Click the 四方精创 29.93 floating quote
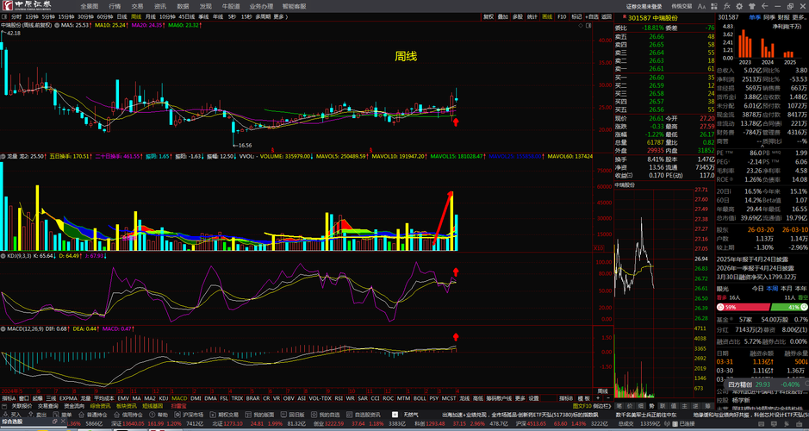This screenshot has height=431, width=809. coord(764,384)
